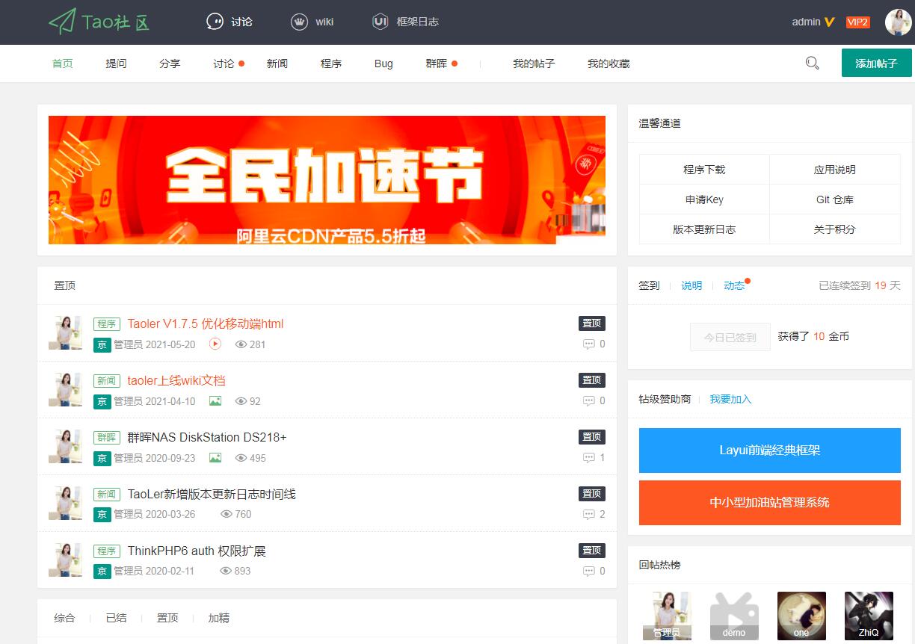Click image icon on taoler上线wiki文档 post
The height and width of the screenshot is (644, 915).
pyautogui.click(x=215, y=400)
